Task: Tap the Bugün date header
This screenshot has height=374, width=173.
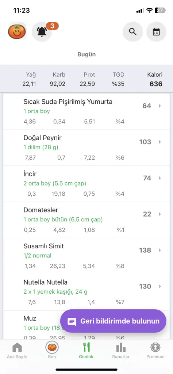Action: 86,54
